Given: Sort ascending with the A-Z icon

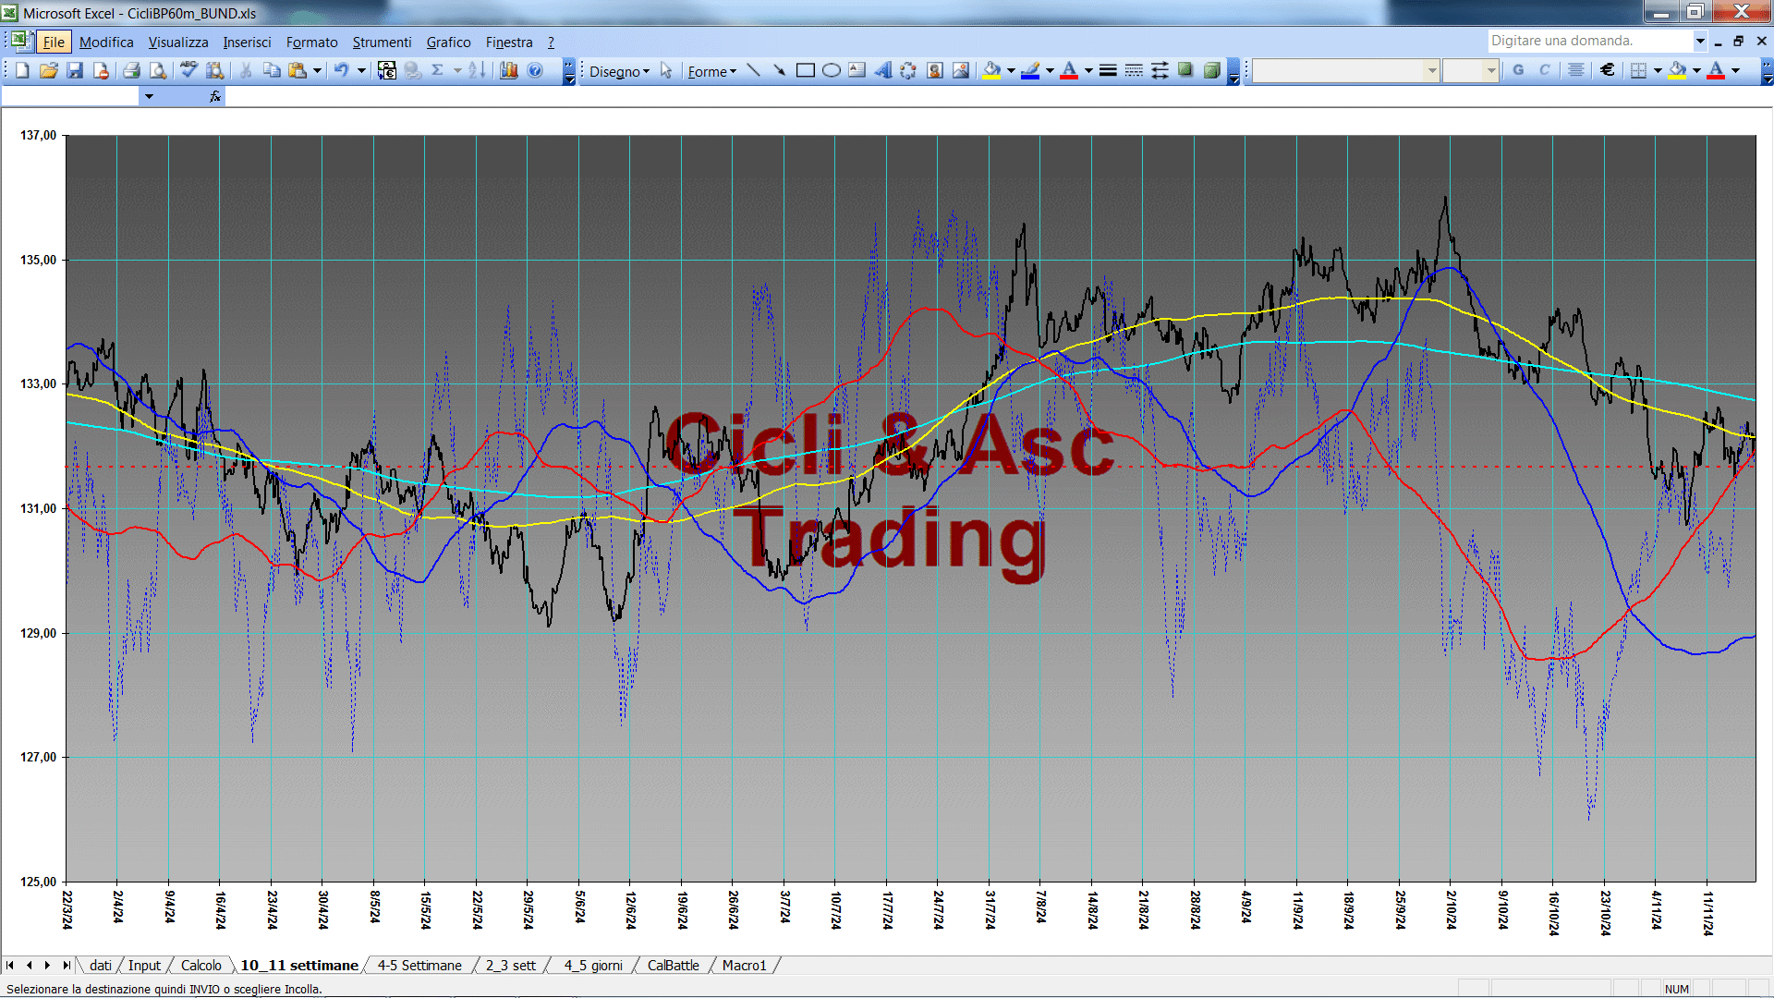Looking at the screenshot, I should coord(477,70).
